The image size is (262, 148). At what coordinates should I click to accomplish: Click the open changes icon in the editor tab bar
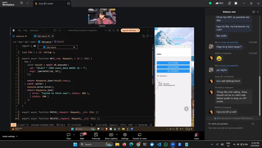[x=143, y=36]
